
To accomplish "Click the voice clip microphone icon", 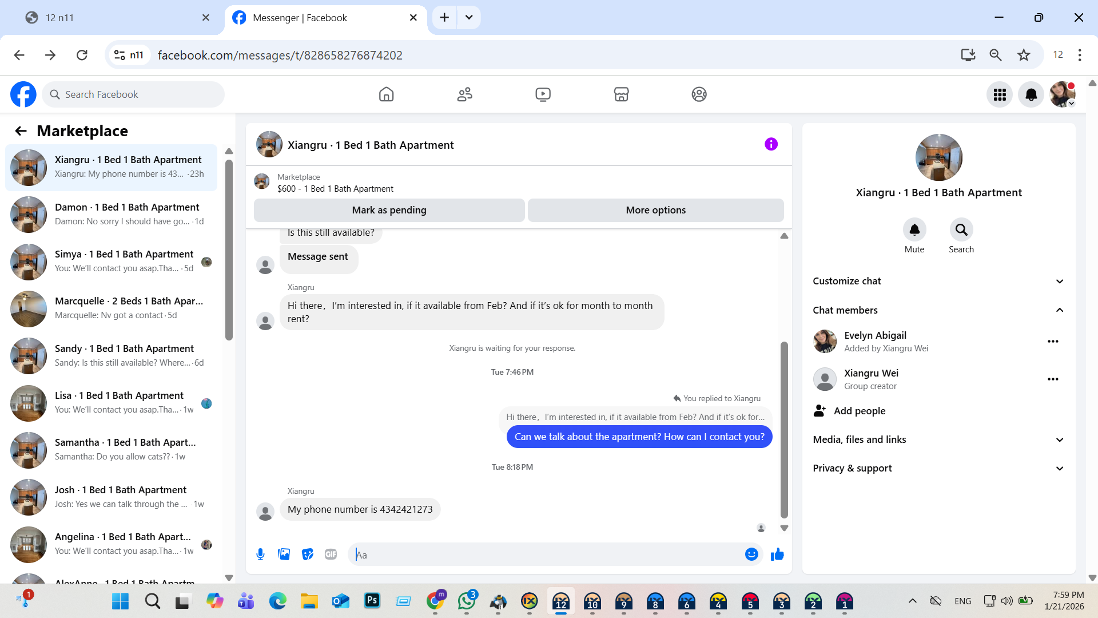I will (260, 554).
